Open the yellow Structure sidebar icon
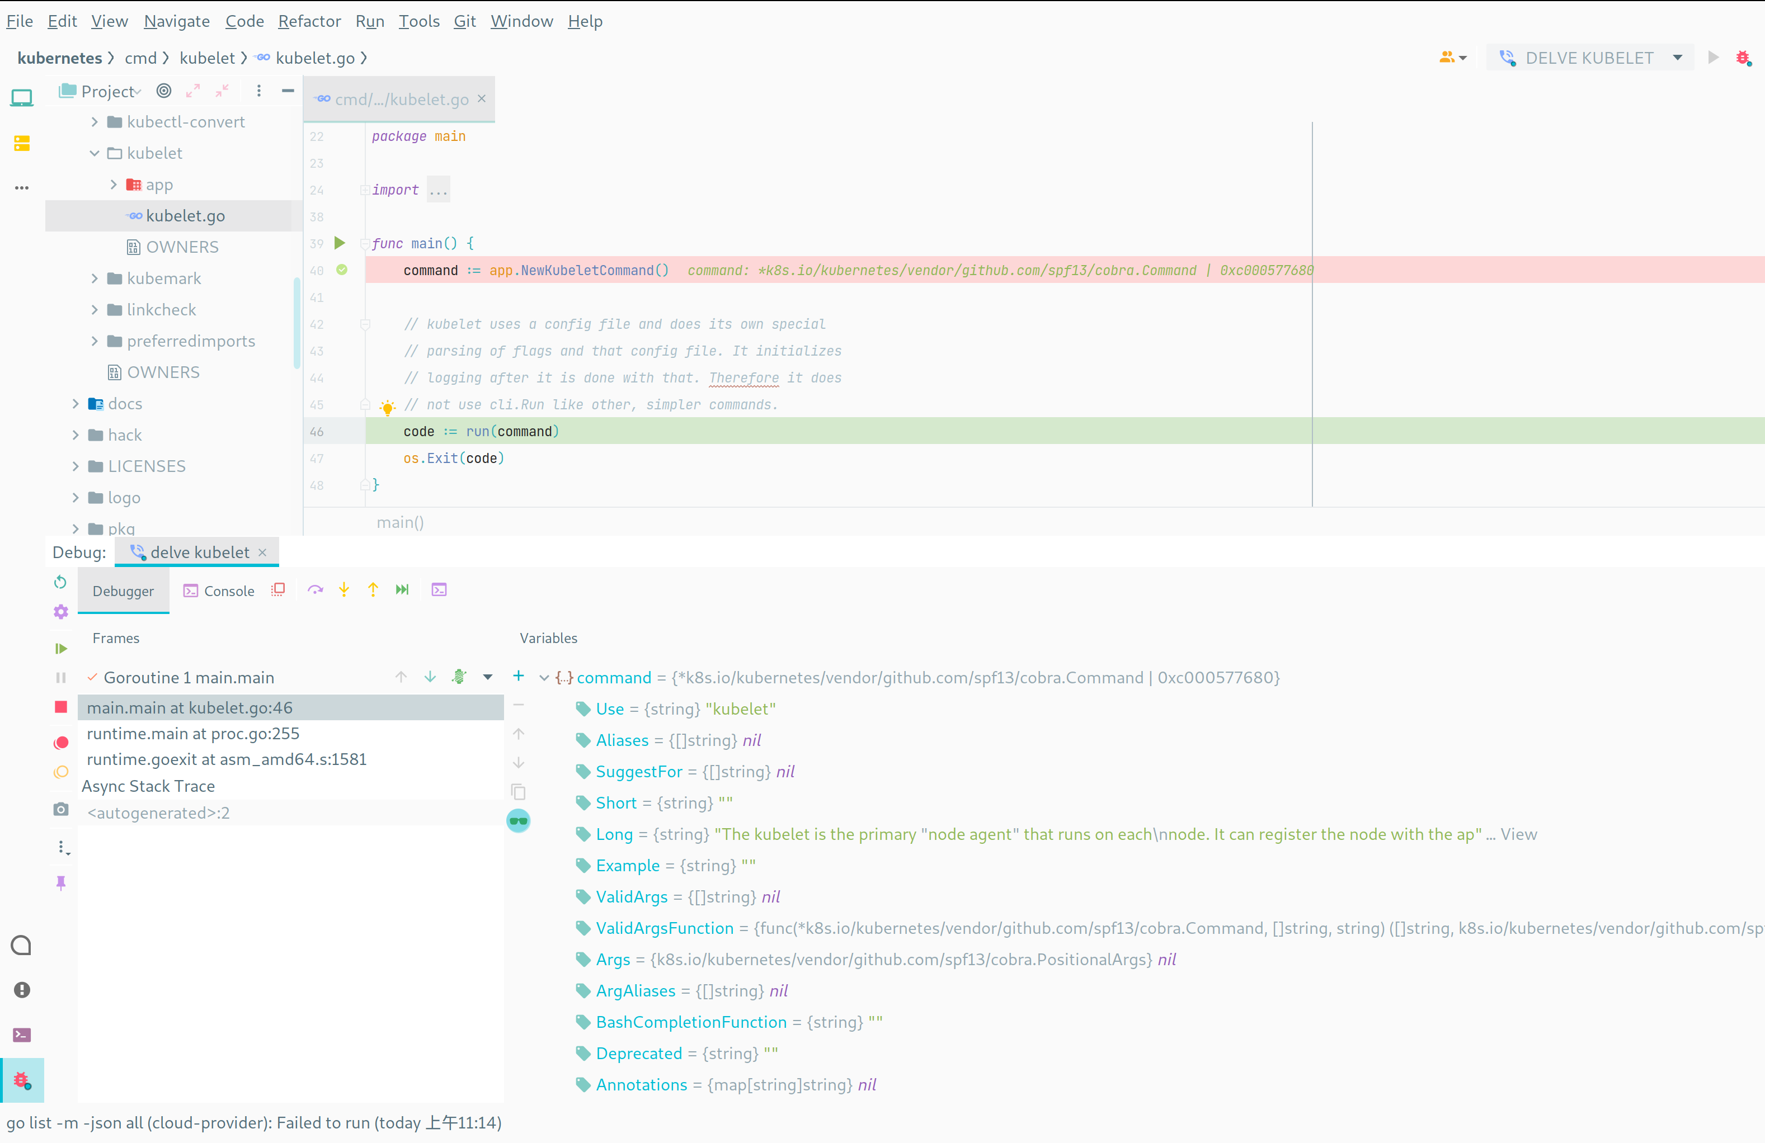 tap(21, 143)
